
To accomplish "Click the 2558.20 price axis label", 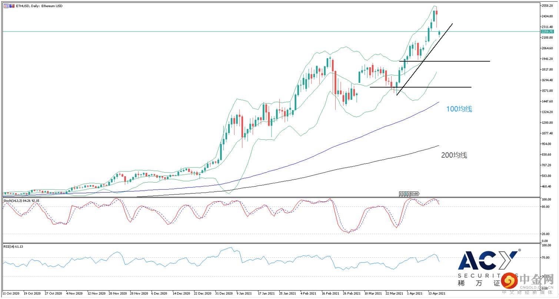I will pyautogui.click(x=548, y=6).
